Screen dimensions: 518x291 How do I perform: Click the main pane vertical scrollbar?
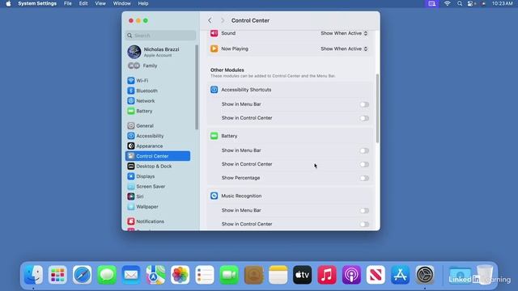(x=378, y=108)
